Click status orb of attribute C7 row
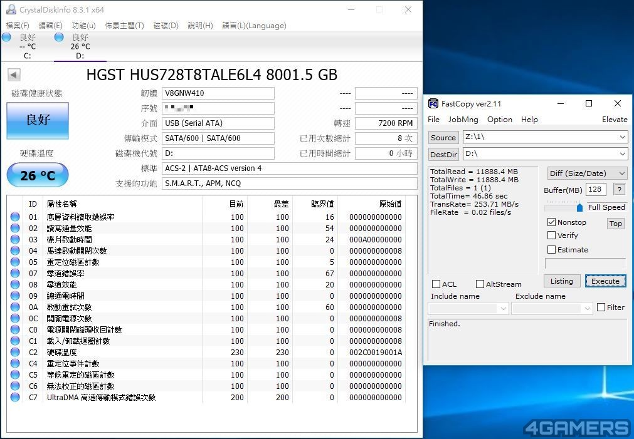Image resolution: width=634 pixels, height=439 pixels. click(x=16, y=398)
